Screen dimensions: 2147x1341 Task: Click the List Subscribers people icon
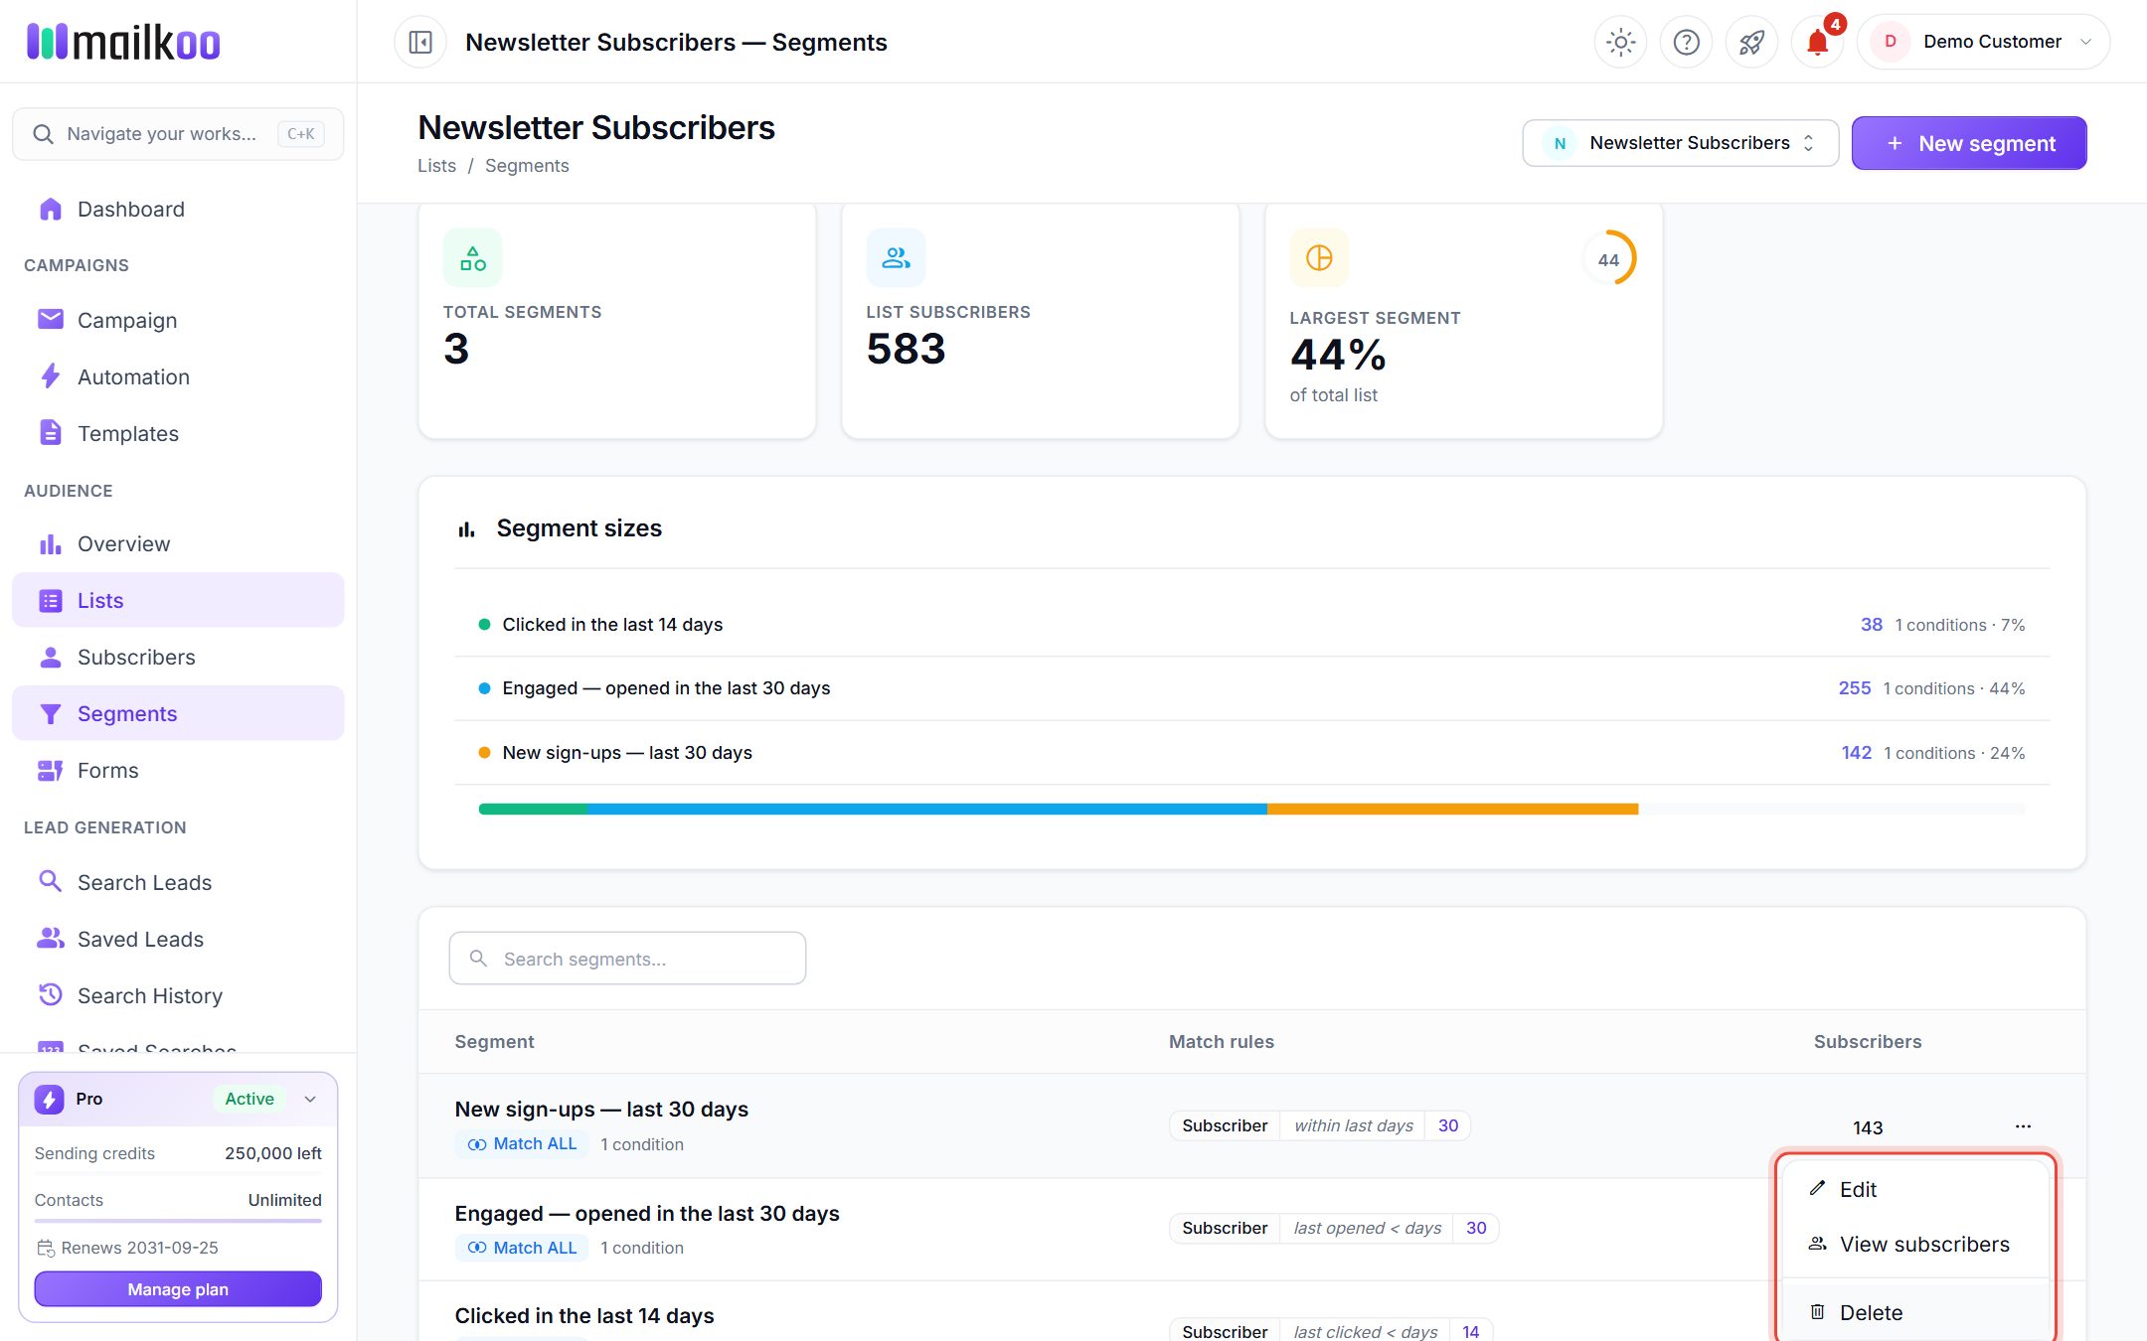click(896, 258)
